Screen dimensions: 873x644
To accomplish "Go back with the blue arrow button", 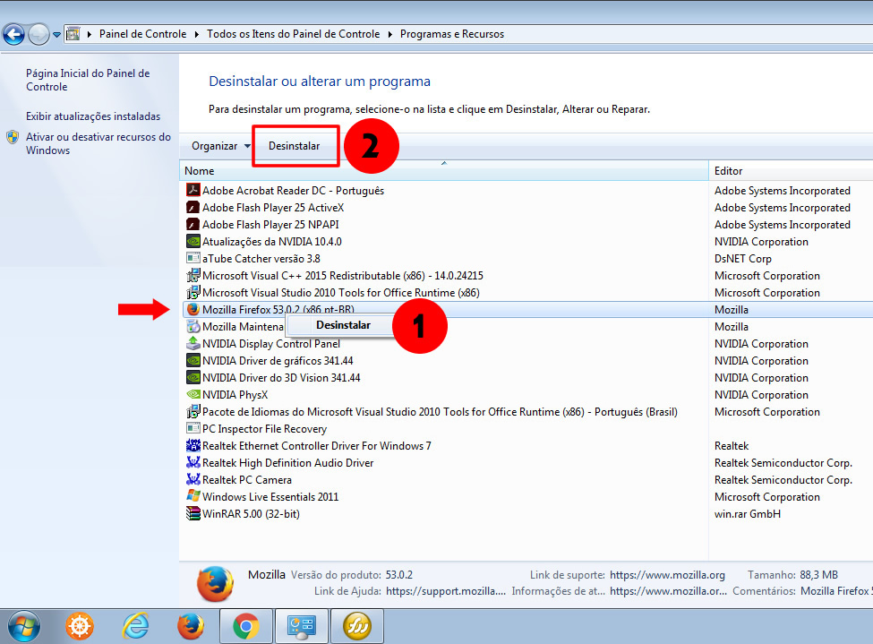I will pos(14,34).
